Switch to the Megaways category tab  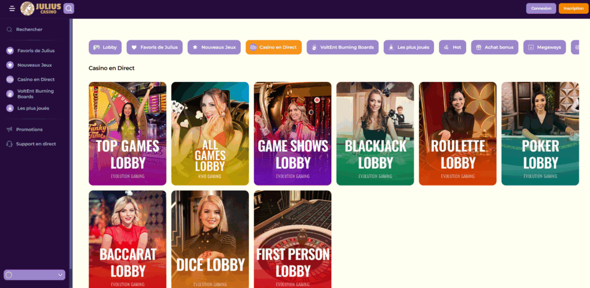tap(544, 47)
